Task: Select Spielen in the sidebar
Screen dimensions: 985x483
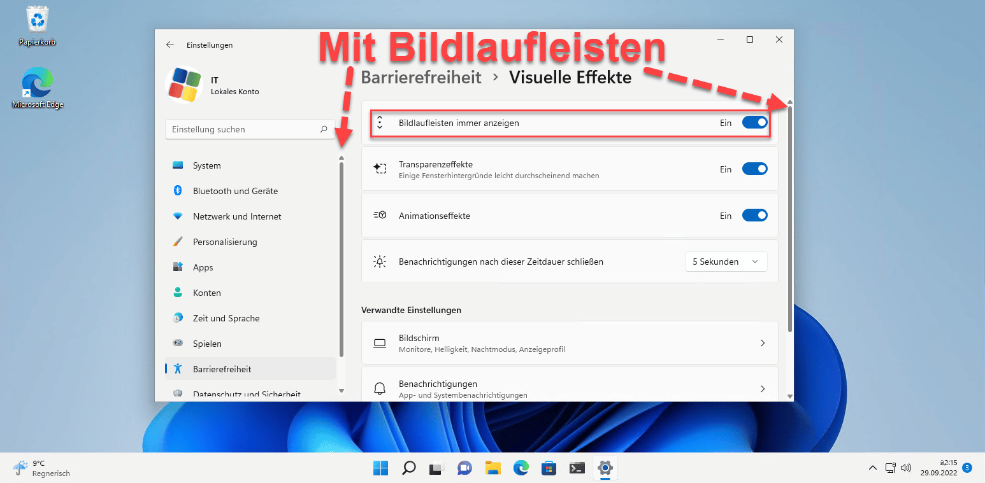Action: click(x=250, y=344)
